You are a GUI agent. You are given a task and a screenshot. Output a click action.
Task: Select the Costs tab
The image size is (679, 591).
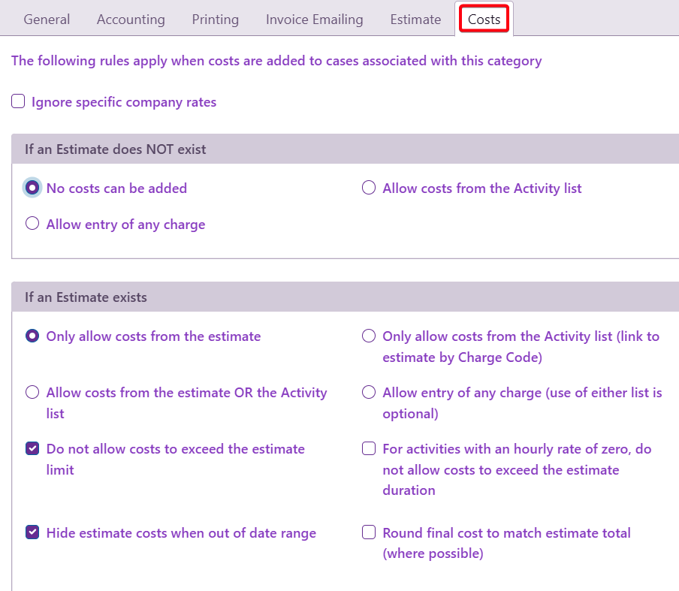[484, 20]
